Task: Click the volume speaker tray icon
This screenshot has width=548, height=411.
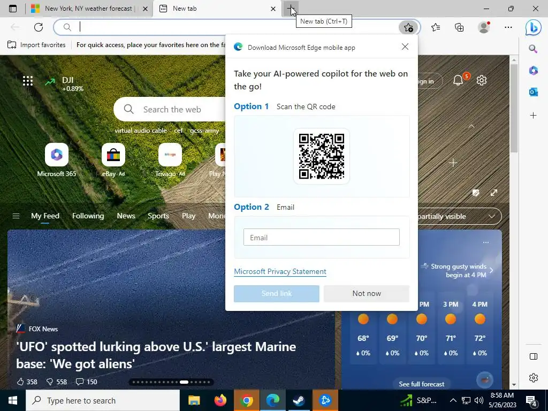Action: click(x=479, y=400)
